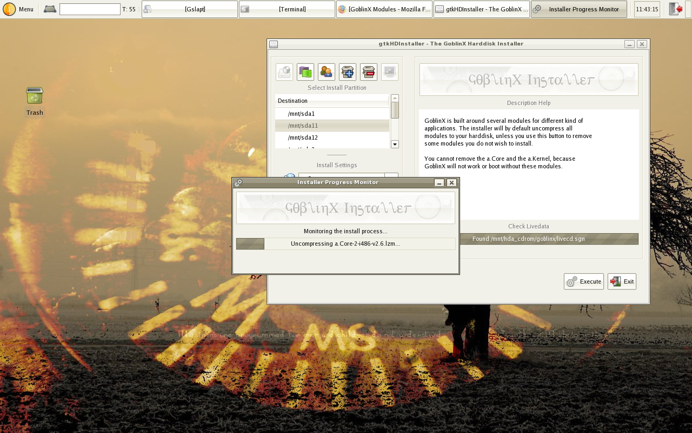Click the red logout icon in panel
This screenshot has width=692, height=433.
tap(675, 9)
